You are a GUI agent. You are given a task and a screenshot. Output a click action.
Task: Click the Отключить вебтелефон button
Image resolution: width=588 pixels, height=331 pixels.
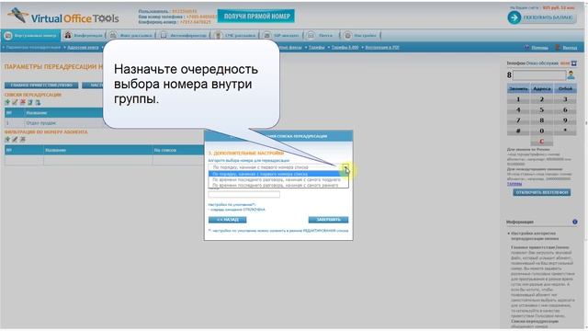pos(542,192)
